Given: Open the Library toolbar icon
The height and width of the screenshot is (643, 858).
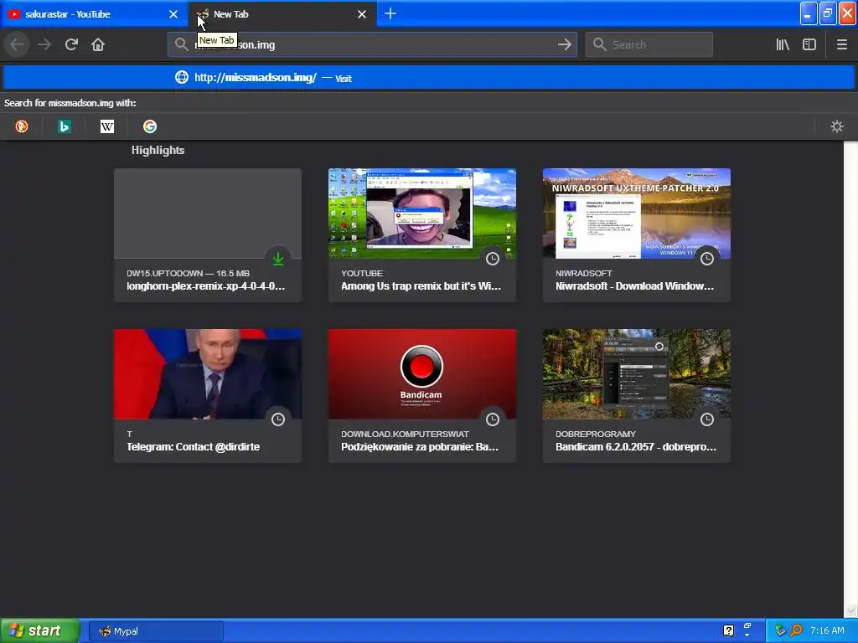Looking at the screenshot, I should pyautogui.click(x=783, y=45).
